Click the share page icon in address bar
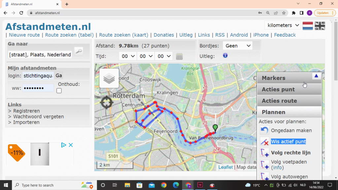The width and height of the screenshot is (338, 190). coord(276,13)
